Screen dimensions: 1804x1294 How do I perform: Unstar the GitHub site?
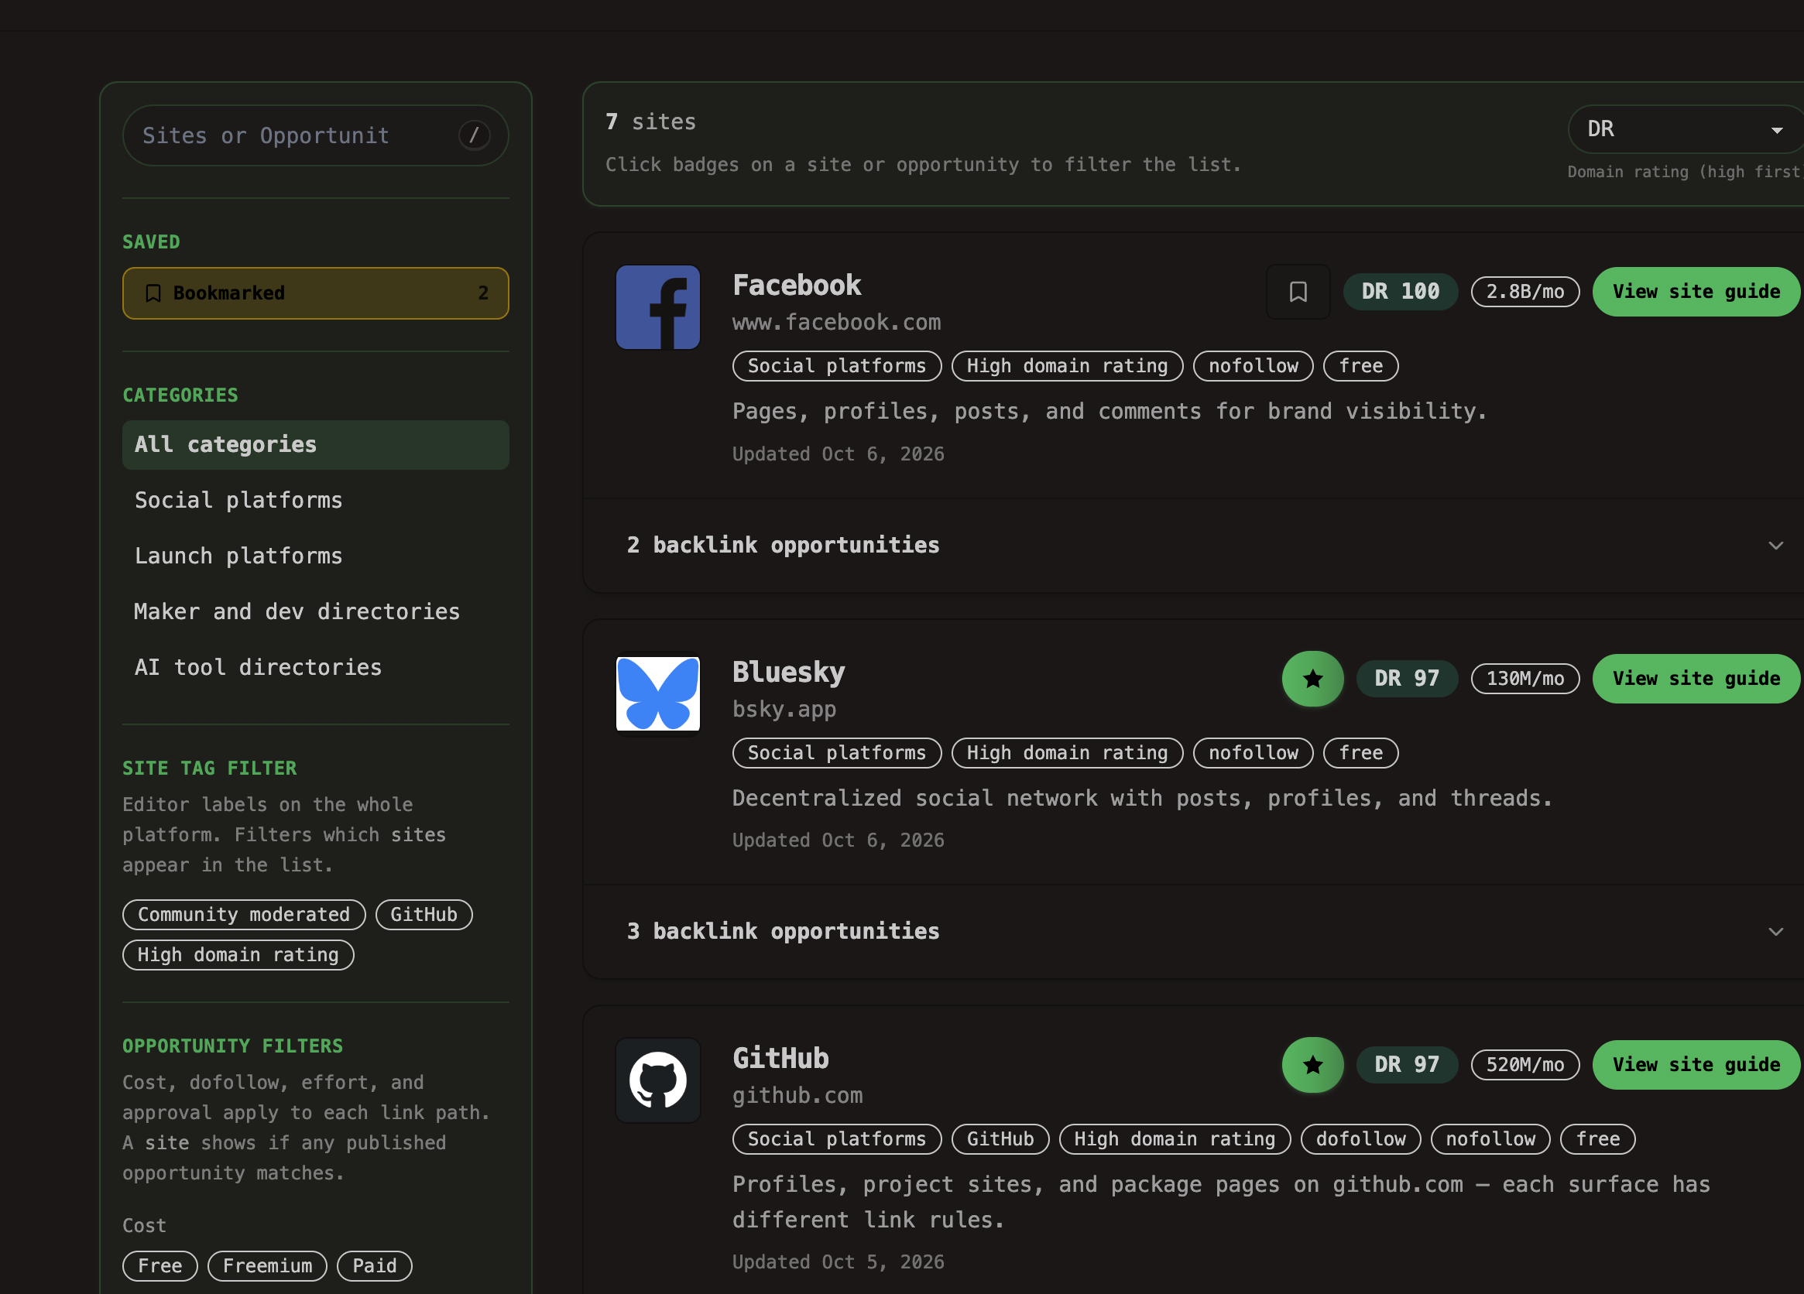1312,1064
